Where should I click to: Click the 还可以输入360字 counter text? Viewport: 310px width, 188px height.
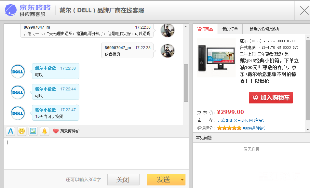[x=83, y=180]
